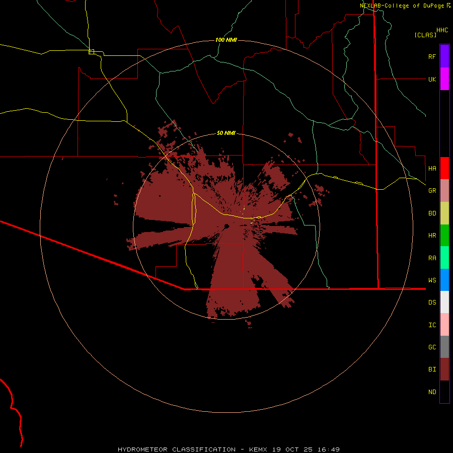Select the GC gray legend swatch
The height and width of the screenshot is (453, 453).
coord(444,347)
